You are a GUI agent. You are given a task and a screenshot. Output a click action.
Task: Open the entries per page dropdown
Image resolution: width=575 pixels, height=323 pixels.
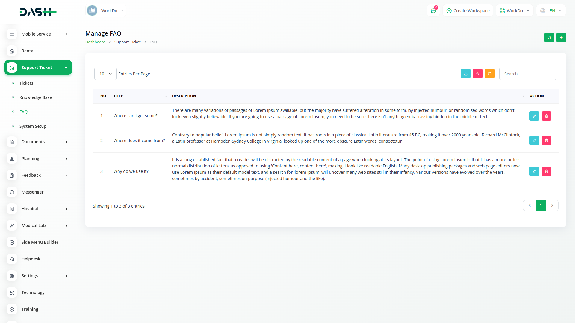pos(105,74)
